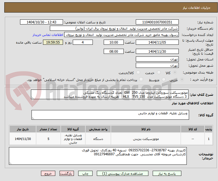Select the خدمت radio button
The height and width of the screenshot is (181, 218).
pyautogui.click(x=159, y=72)
